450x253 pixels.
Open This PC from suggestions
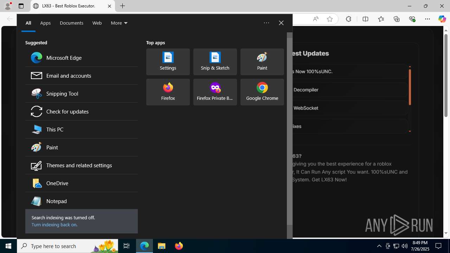tap(81, 129)
